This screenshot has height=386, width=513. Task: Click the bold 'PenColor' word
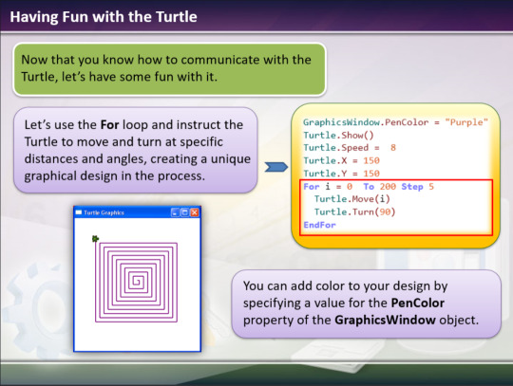coord(418,303)
